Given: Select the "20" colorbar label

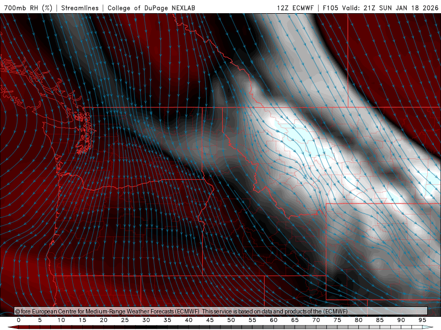Looking at the screenshot, I should pyautogui.click(x=104, y=320).
